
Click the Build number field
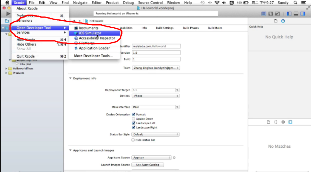[x=156, y=59]
